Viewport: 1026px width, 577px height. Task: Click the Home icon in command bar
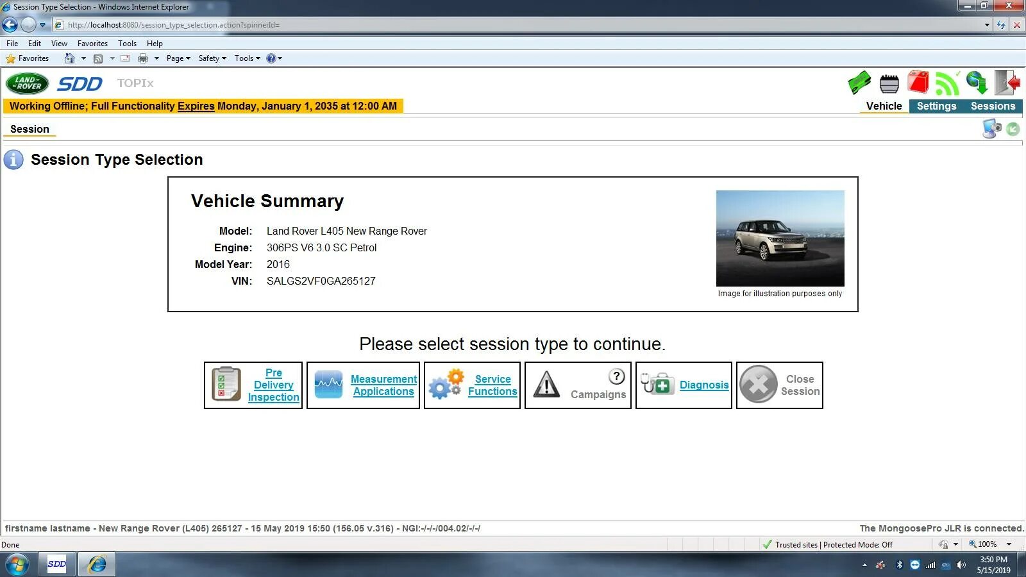click(x=70, y=58)
